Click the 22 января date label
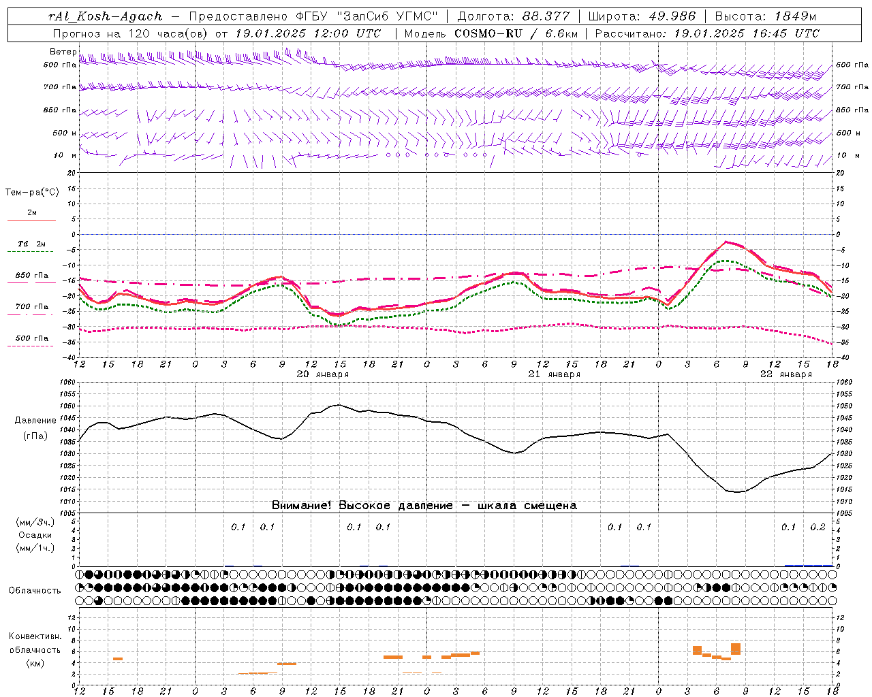Screen dimensions: 872x697 [786, 374]
